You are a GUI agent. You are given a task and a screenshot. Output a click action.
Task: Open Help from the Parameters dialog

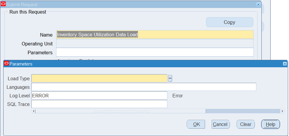(270, 124)
